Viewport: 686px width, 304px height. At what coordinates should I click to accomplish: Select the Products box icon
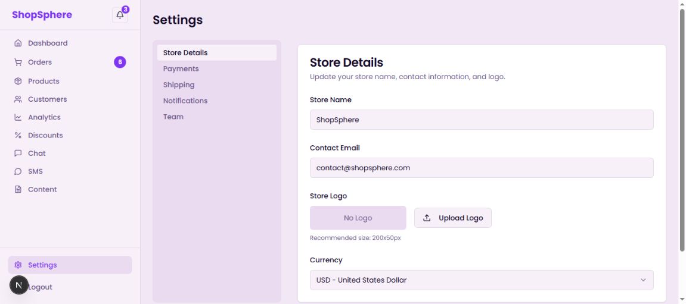18,82
